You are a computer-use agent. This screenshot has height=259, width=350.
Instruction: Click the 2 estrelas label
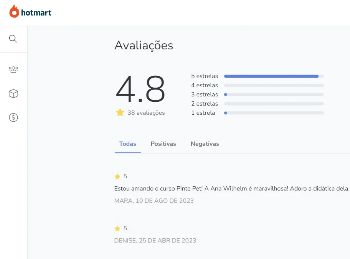pos(204,104)
